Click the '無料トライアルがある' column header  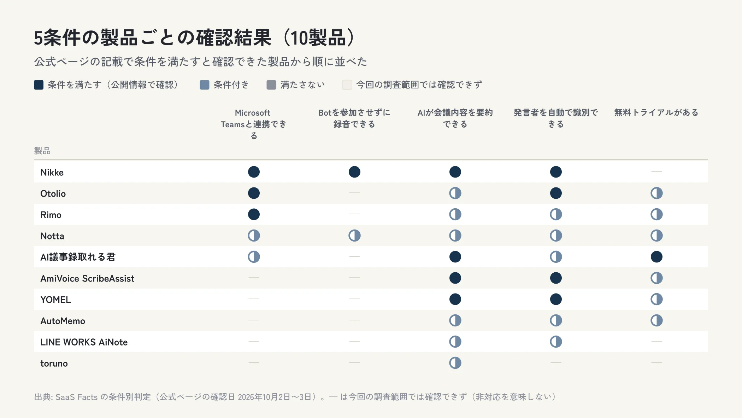click(656, 112)
